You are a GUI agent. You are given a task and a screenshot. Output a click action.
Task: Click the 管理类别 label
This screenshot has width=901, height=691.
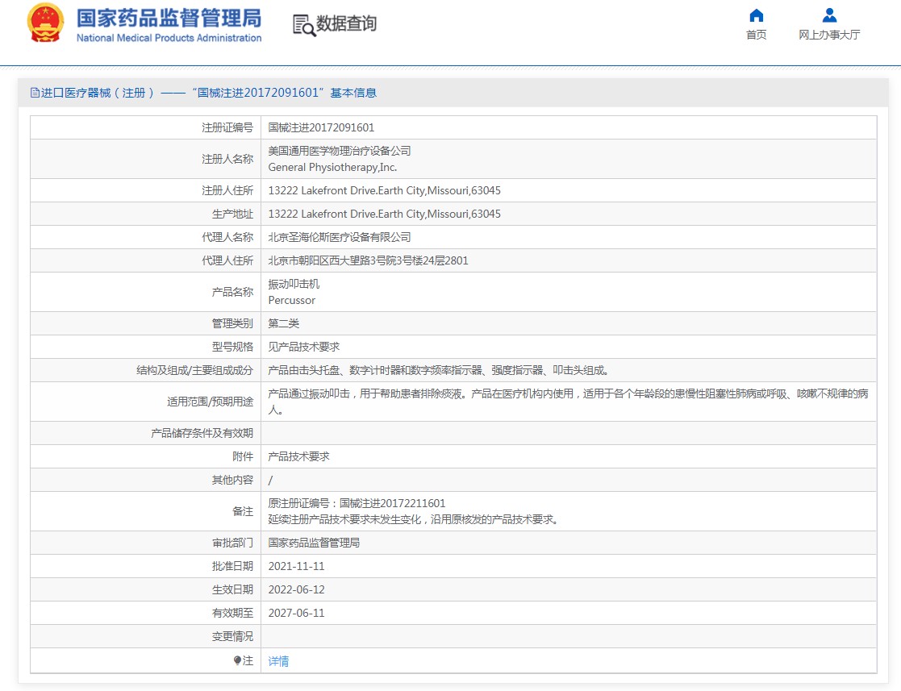233,323
